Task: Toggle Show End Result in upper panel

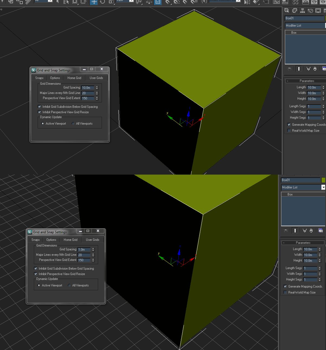Action: pyautogui.click(x=299, y=69)
